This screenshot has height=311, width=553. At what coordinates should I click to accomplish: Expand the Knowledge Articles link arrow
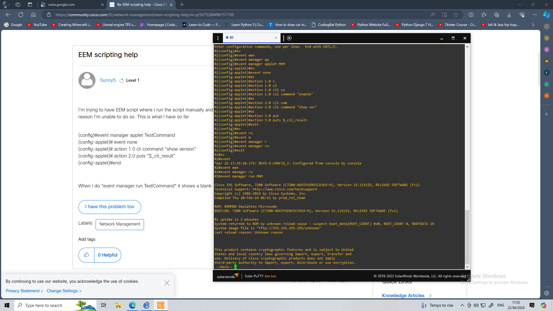[x=430, y=296]
